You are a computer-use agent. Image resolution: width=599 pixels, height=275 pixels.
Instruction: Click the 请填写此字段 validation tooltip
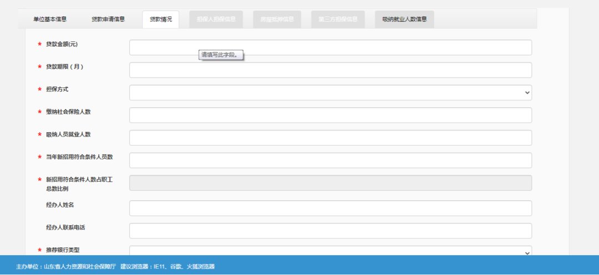222,55
